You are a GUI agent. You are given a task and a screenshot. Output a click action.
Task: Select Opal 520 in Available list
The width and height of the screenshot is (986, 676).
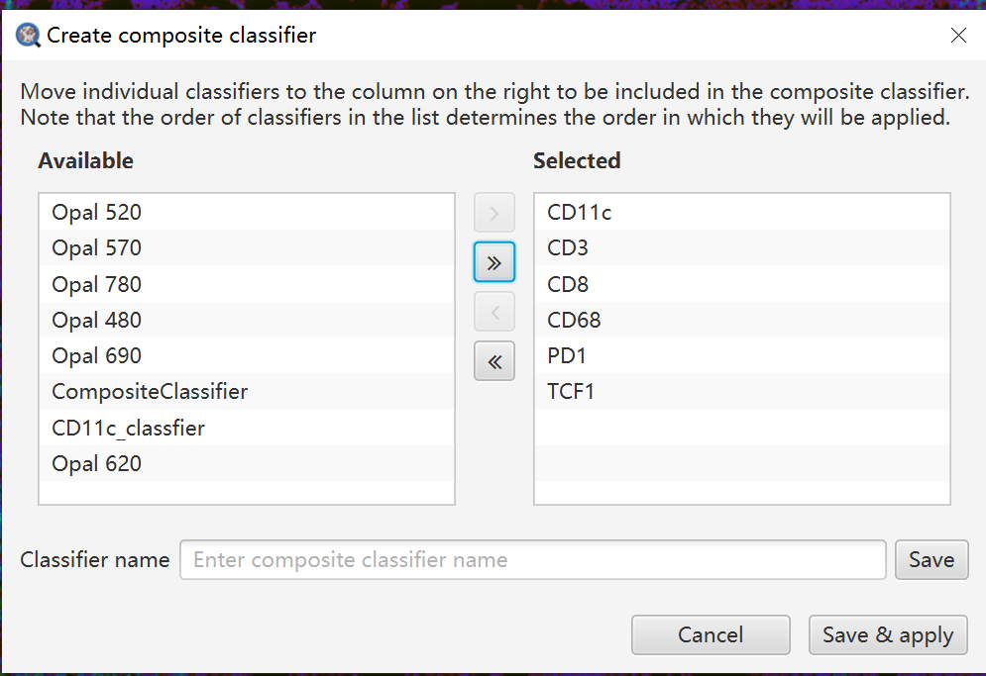pyautogui.click(x=97, y=212)
